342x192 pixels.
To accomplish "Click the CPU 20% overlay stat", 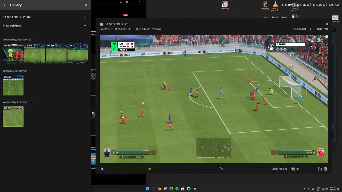I will (x=318, y=5).
